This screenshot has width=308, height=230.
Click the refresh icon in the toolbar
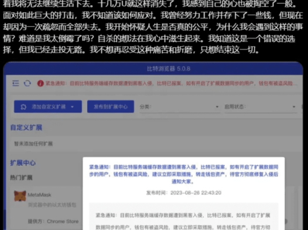tap(28, 83)
